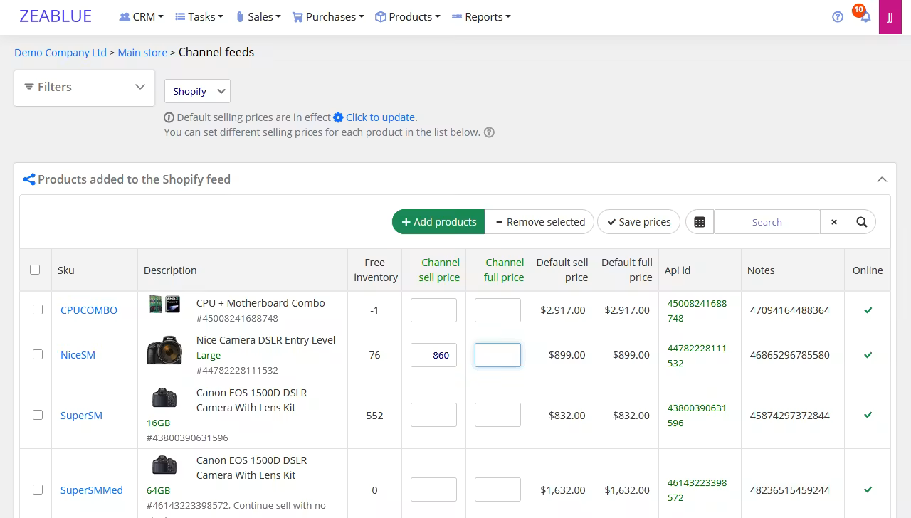
Task: Clear the search with the x icon
Action: (x=834, y=222)
